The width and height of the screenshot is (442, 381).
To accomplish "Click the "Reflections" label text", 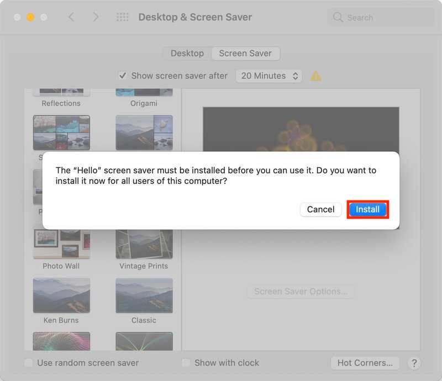I will (61, 103).
